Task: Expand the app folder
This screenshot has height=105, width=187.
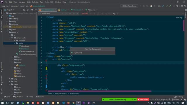Action: (7, 16)
